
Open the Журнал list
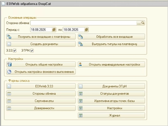[x=111, y=116]
